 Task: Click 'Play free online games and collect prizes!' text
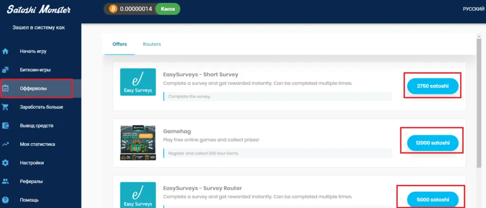pyautogui.click(x=211, y=140)
